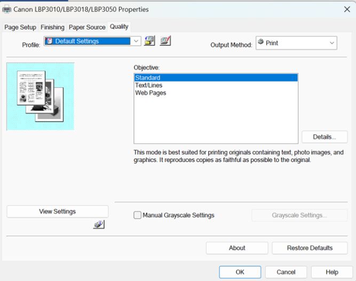Click the Cancel button

click(286, 272)
